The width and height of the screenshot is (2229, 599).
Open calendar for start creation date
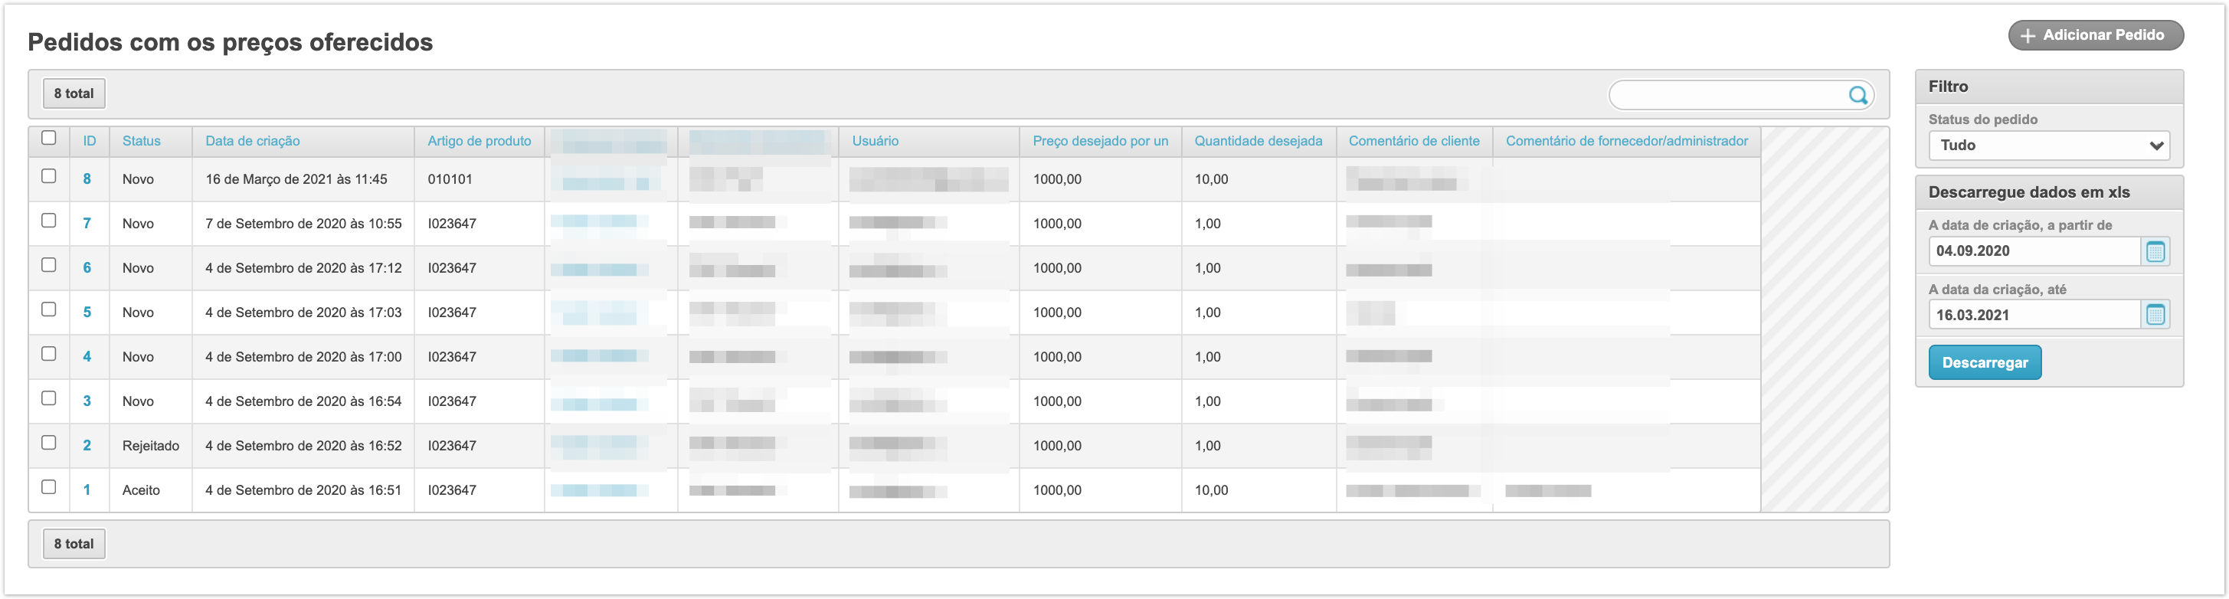coord(2155,252)
